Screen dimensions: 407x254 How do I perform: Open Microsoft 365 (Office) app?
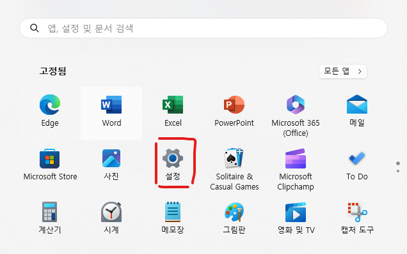coord(296,105)
